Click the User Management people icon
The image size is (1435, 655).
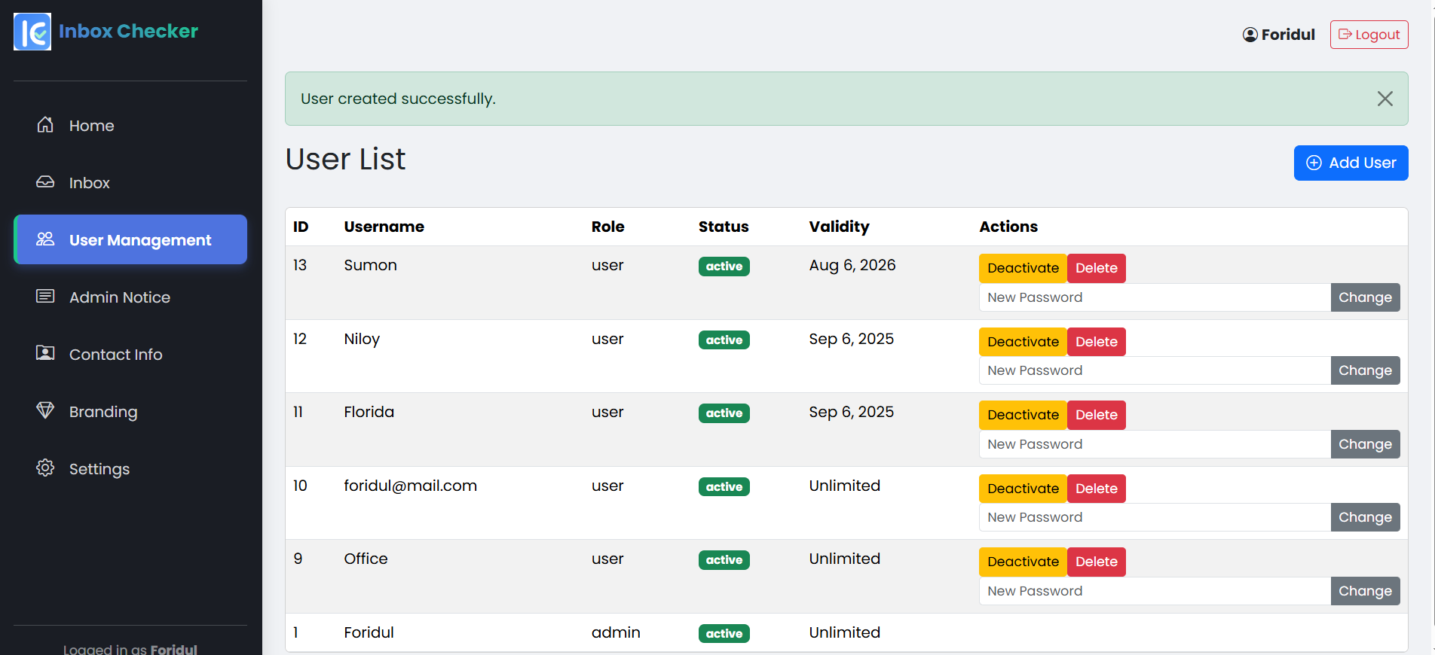coord(45,239)
